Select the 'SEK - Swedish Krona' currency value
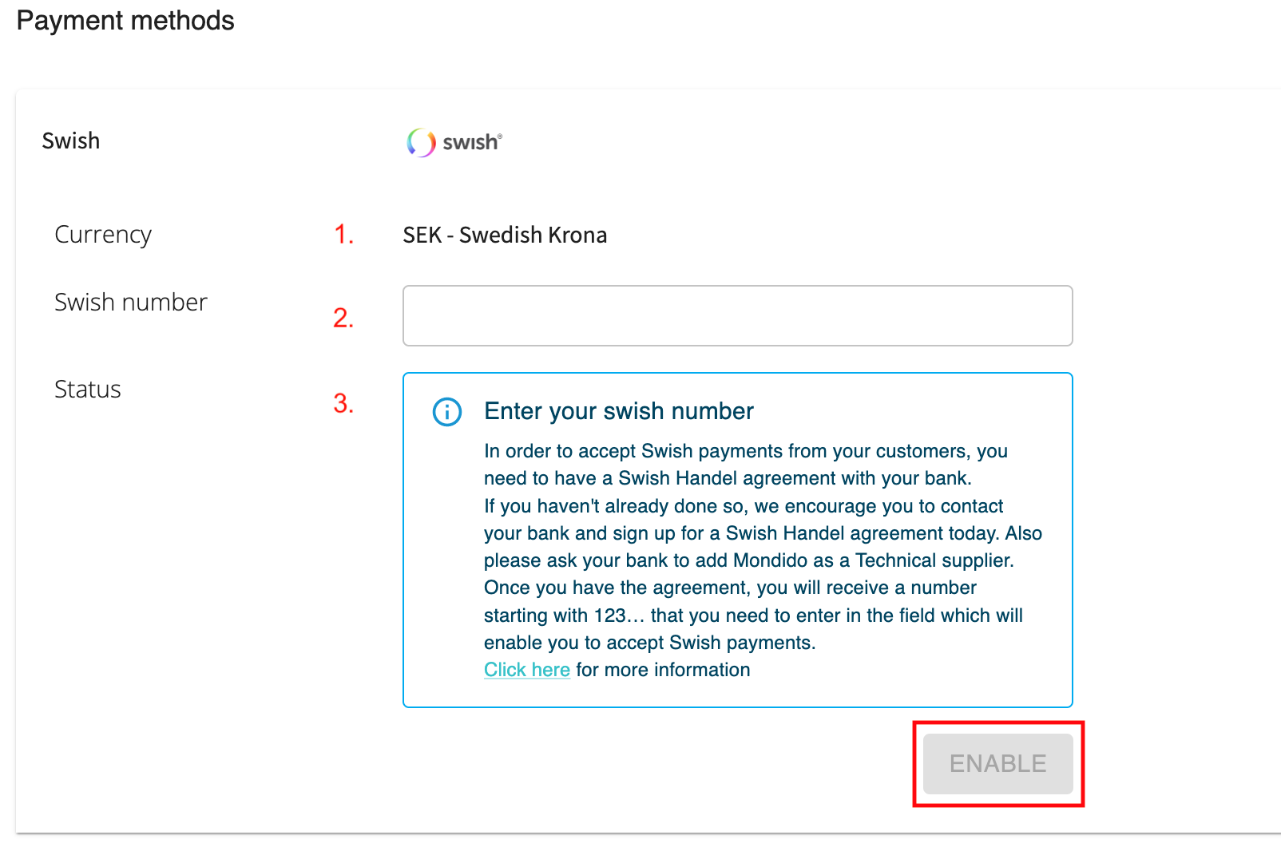 [x=504, y=236]
